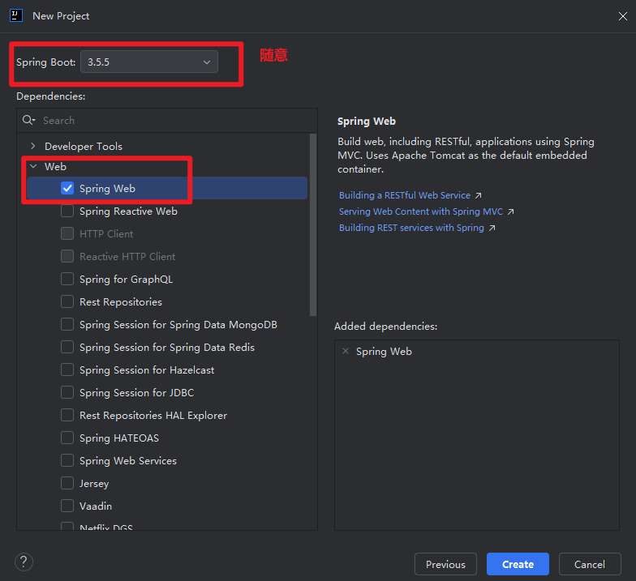The width and height of the screenshot is (636, 581).
Task: Enable Spring Session for Hazelcast
Action: 67,370
